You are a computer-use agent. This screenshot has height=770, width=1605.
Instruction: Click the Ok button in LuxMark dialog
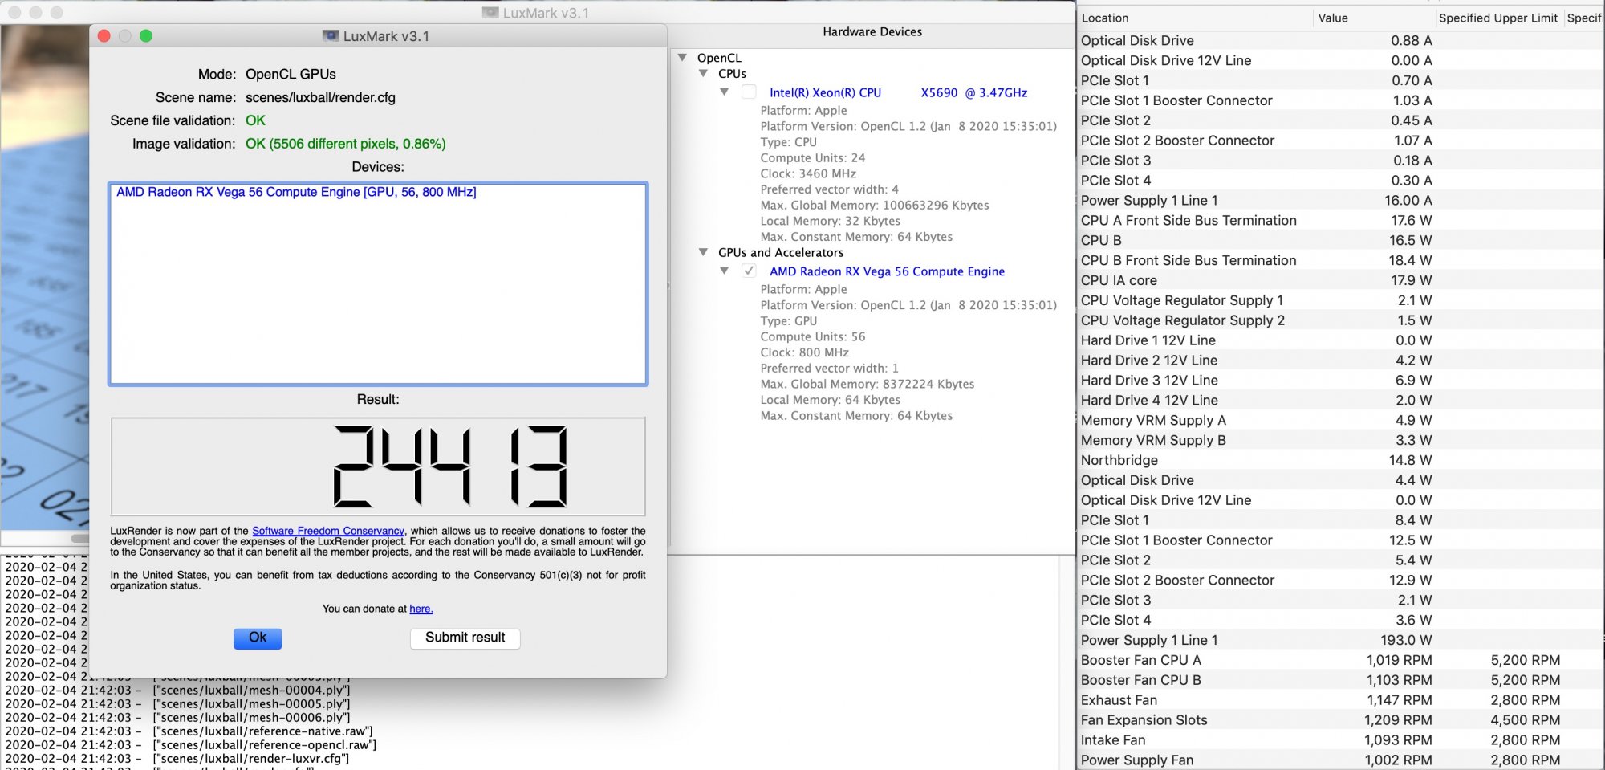click(x=258, y=638)
